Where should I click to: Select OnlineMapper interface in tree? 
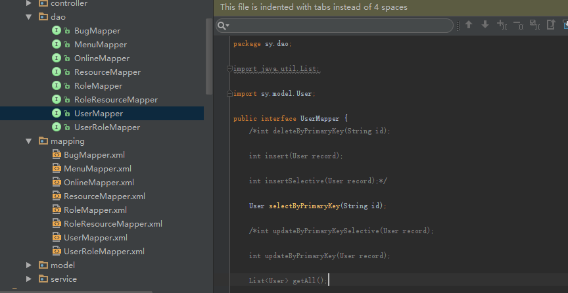101,58
